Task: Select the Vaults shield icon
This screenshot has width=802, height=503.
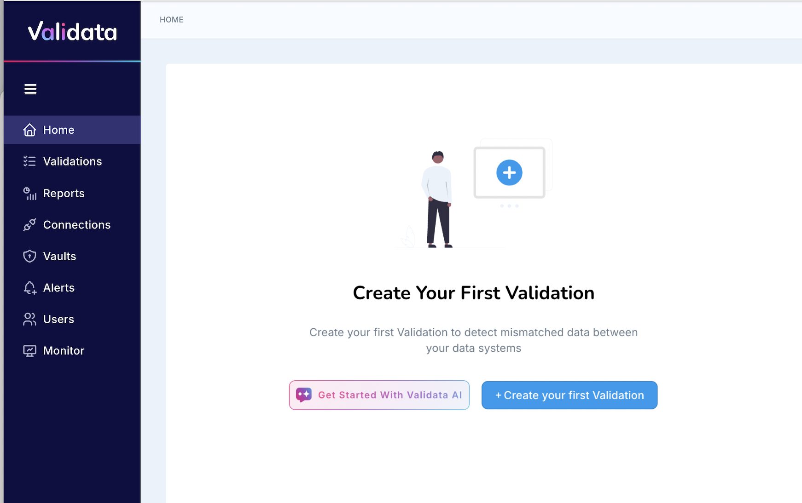Action: coord(29,256)
